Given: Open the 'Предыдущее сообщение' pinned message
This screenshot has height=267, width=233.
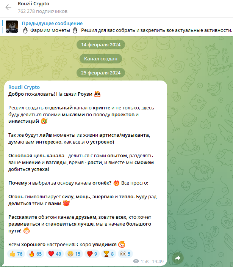Looking at the screenshot, I should coord(117,27).
